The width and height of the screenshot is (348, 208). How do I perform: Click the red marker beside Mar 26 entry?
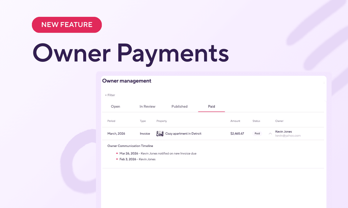point(117,153)
